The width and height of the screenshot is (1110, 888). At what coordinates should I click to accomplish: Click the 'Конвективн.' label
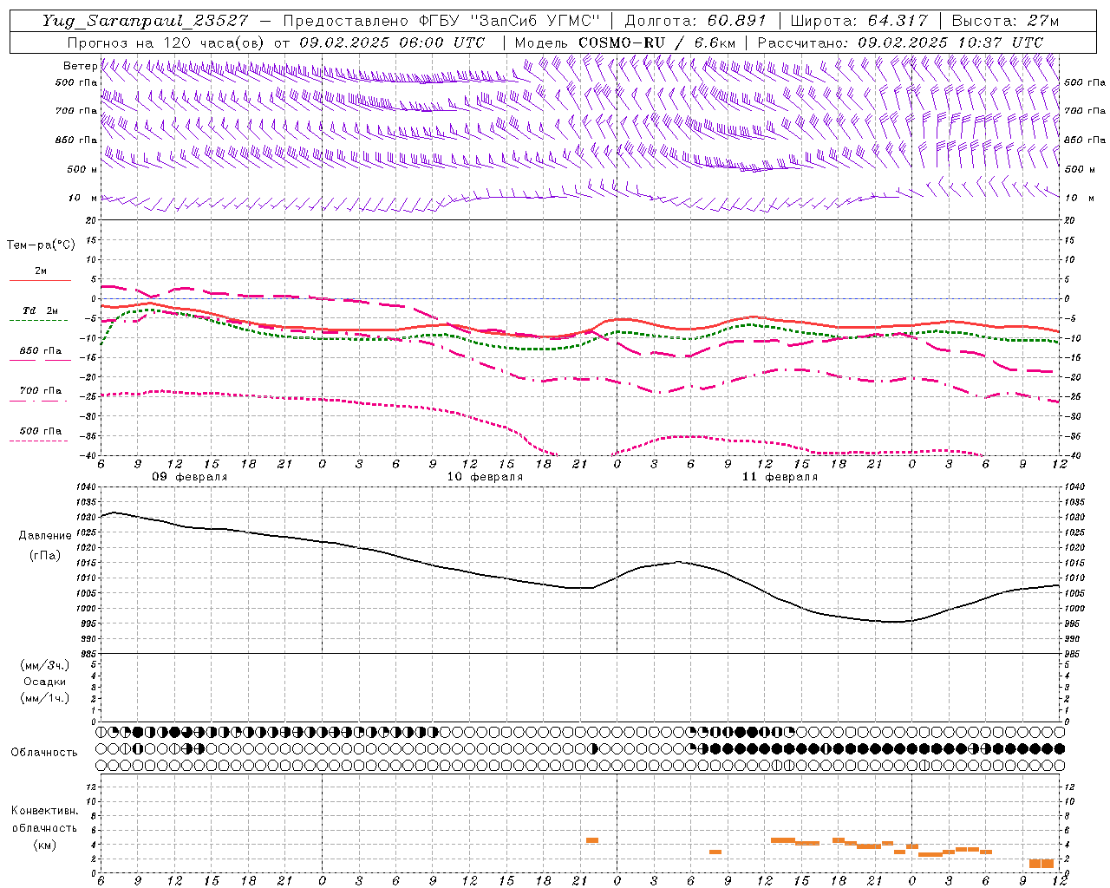[x=45, y=811]
